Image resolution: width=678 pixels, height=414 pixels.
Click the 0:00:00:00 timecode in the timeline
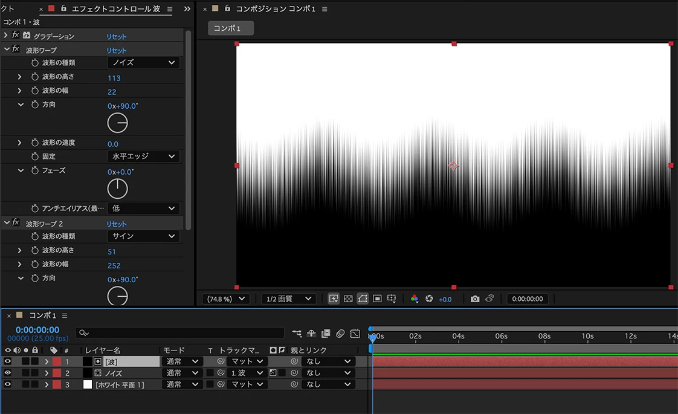pos(37,329)
